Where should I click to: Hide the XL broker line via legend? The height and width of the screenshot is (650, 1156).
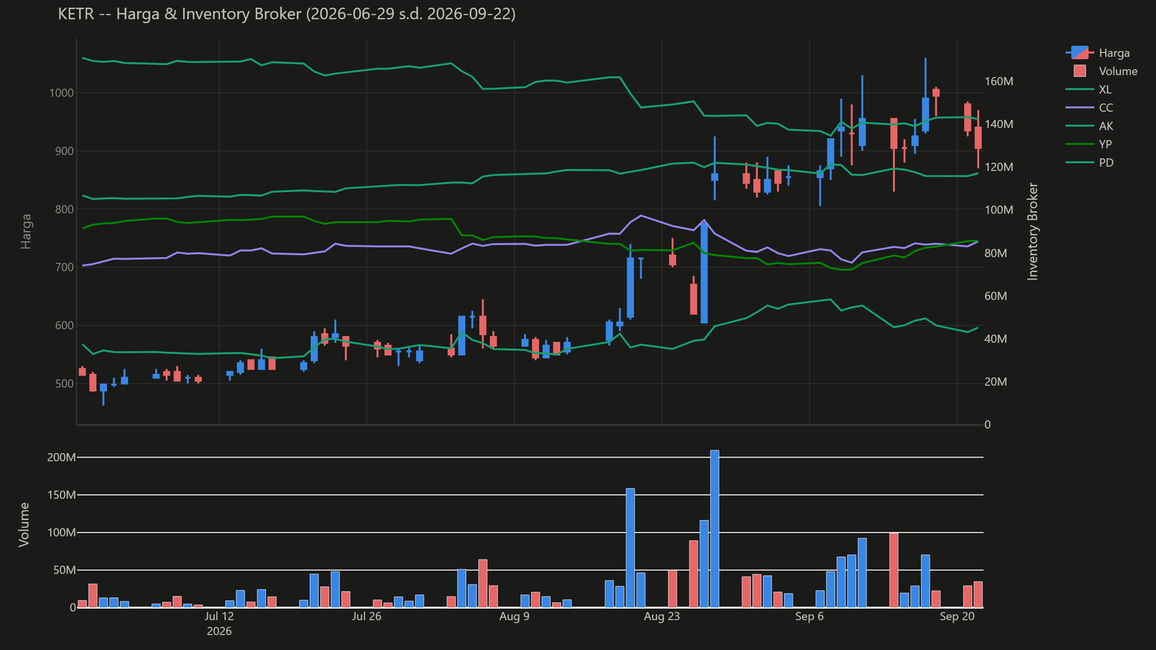1090,90
